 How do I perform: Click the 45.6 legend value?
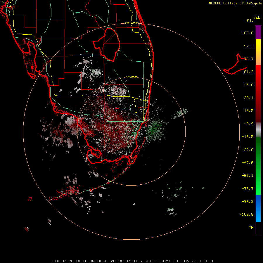pyautogui.click(x=249, y=85)
